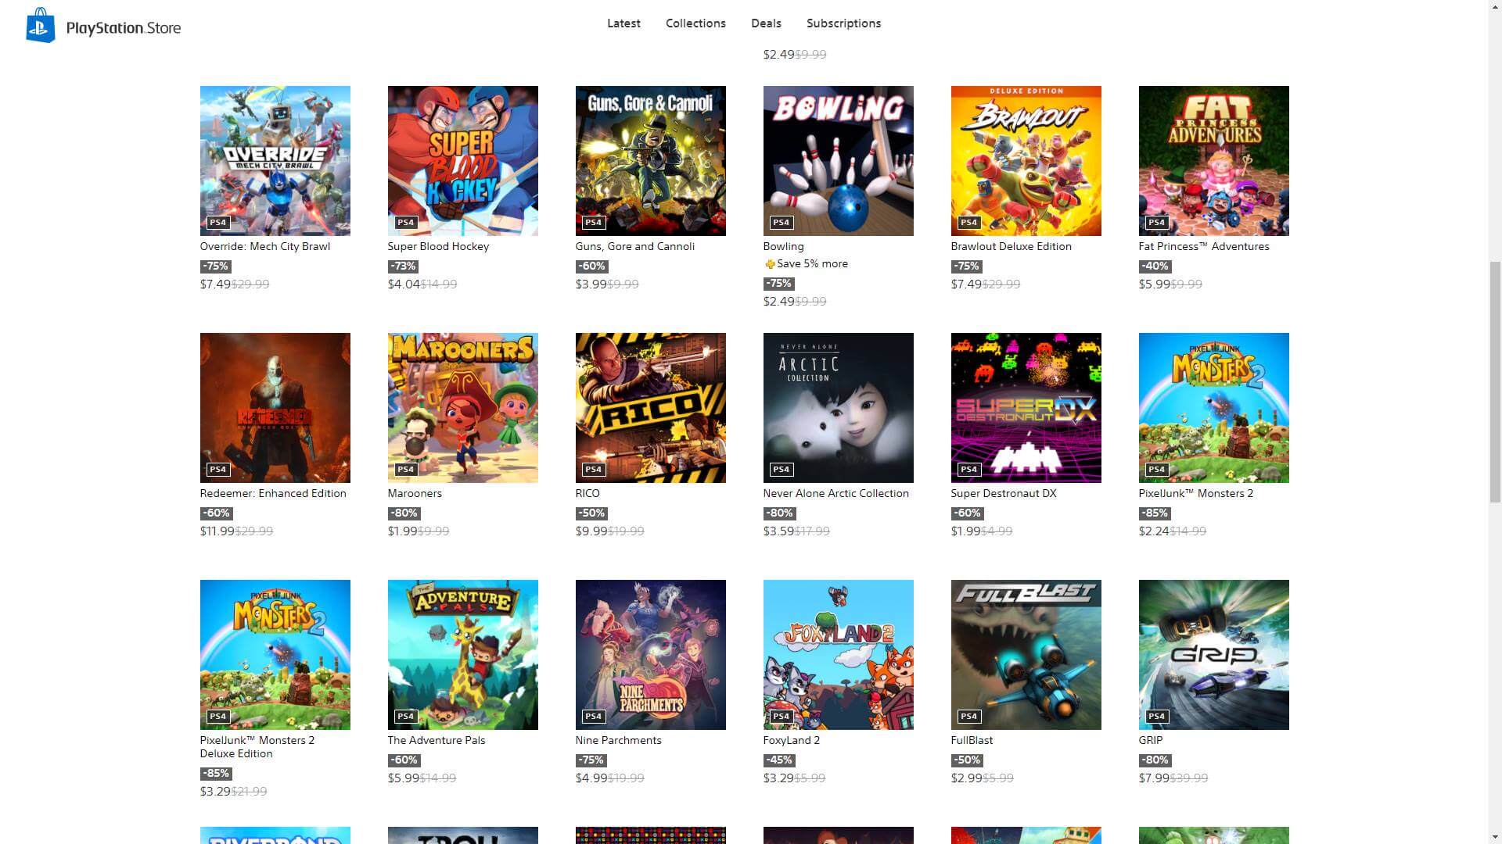The height and width of the screenshot is (844, 1502).
Task: Click the PS Plus icon under Bowling
Action: coord(770,264)
